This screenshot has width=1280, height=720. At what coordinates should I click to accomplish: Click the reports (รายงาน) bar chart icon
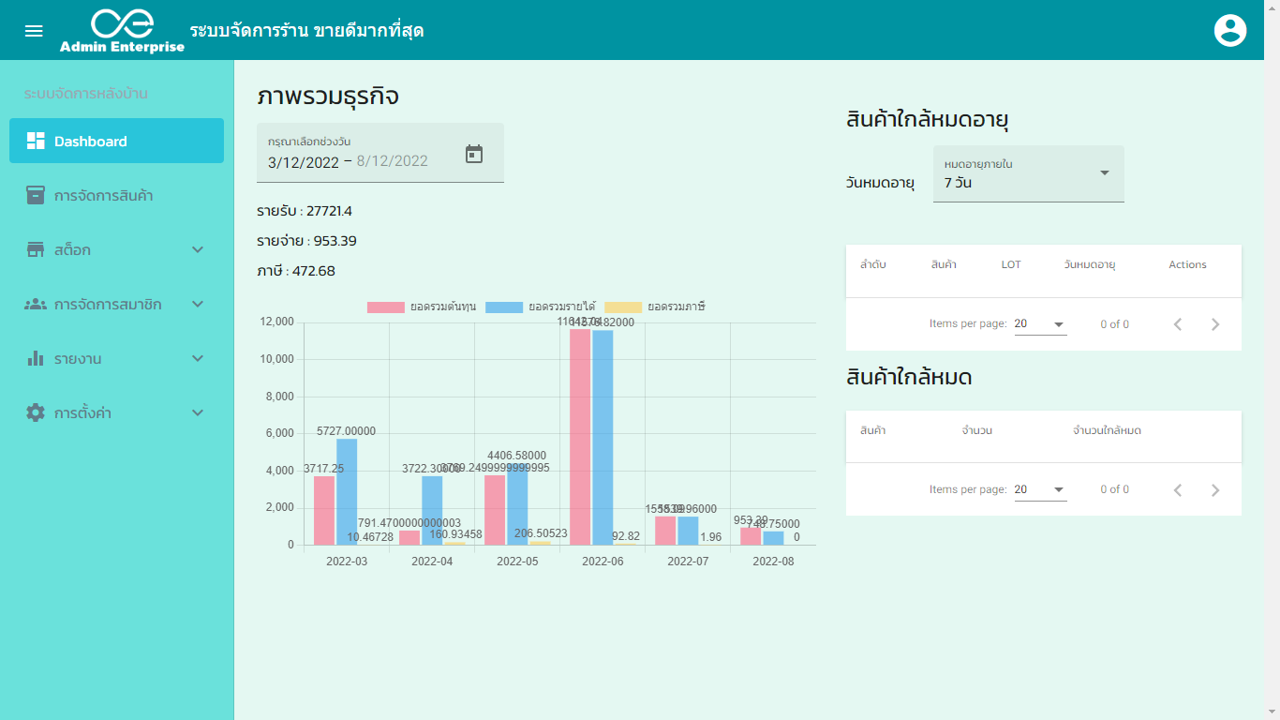[37, 358]
